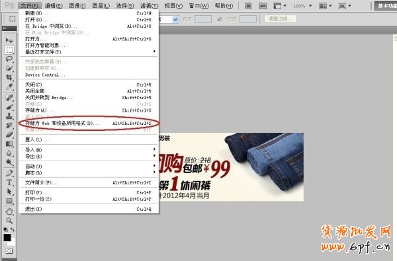Open the 图像(I) menu
Screen dimensions: 397x261
tap(77, 5)
